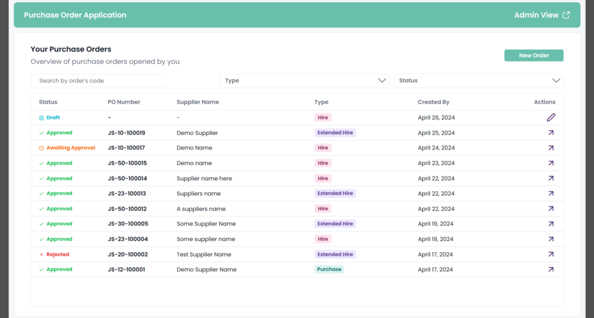This screenshot has height=318, width=594.
Task: Click PO number JS-10-100019
Action: pyautogui.click(x=127, y=133)
